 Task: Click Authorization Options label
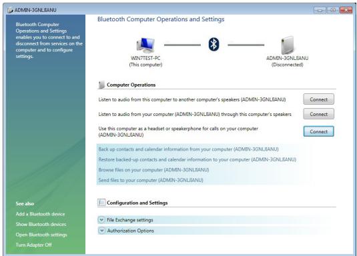point(131,231)
